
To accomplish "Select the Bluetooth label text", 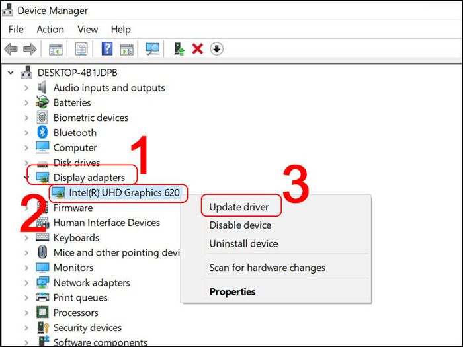I will pos(75,133).
